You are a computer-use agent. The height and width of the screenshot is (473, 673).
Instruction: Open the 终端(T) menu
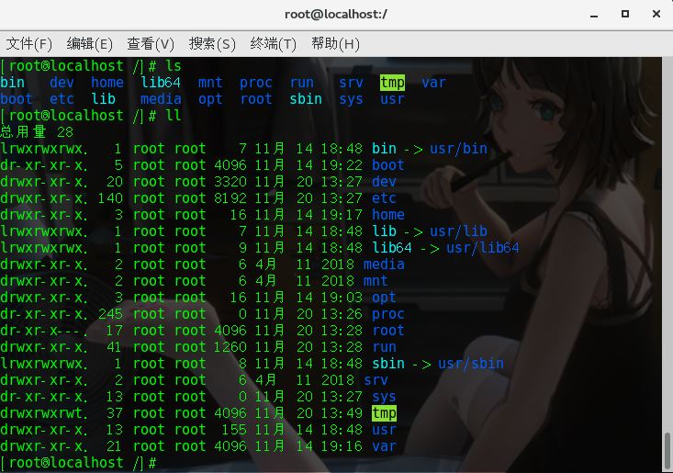[273, 44]
